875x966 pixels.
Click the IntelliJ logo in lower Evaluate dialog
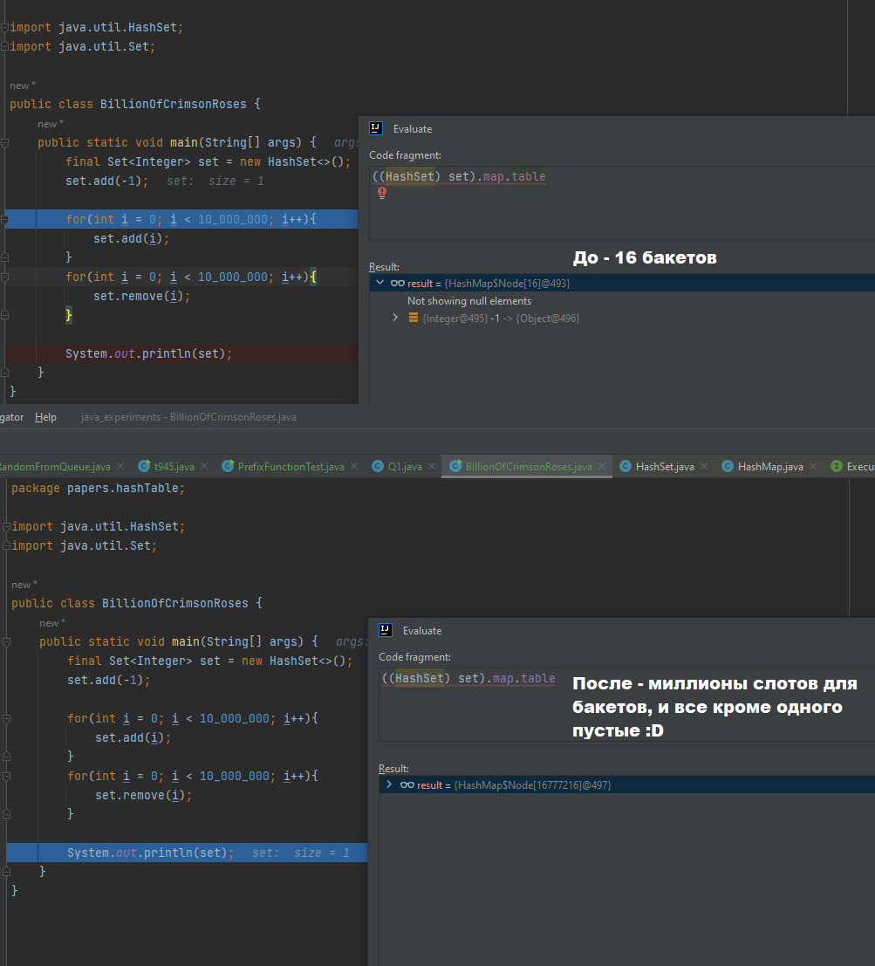386,630
